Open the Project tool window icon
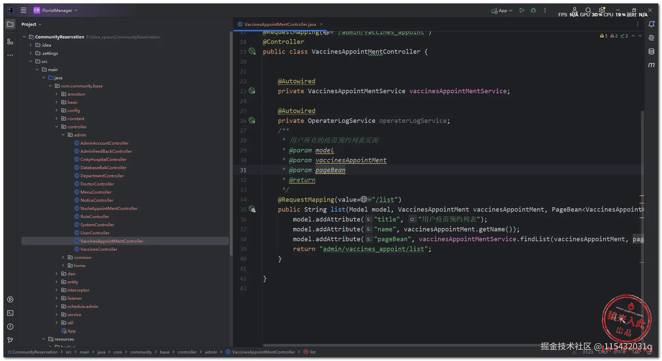 coord(10,24)
